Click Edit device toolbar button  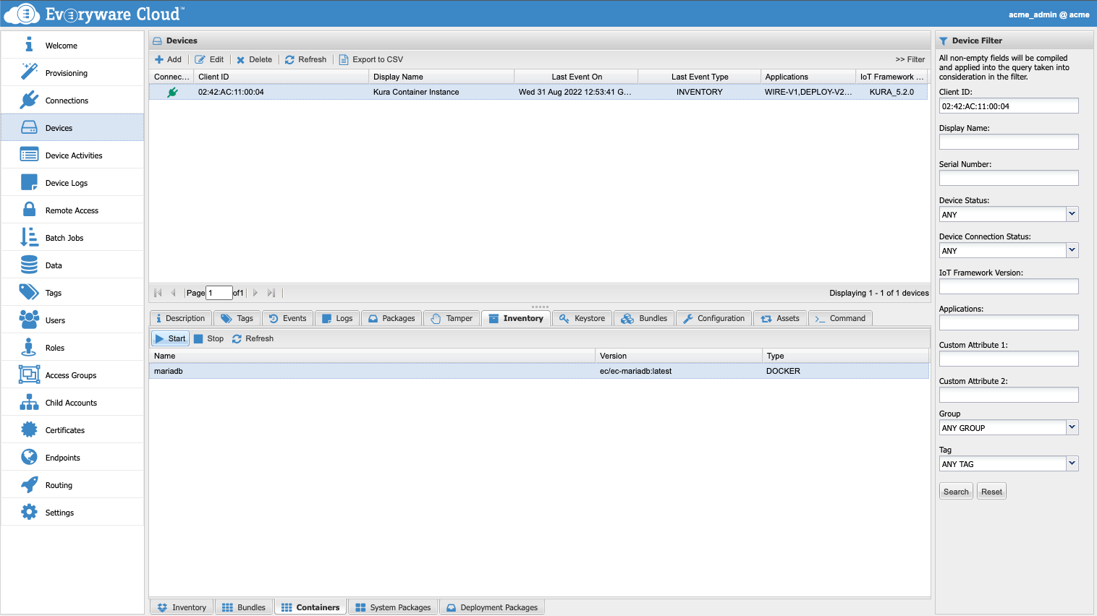209,59
